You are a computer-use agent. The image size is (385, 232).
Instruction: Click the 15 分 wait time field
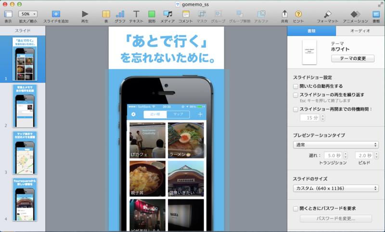click(x=309, y=118)
